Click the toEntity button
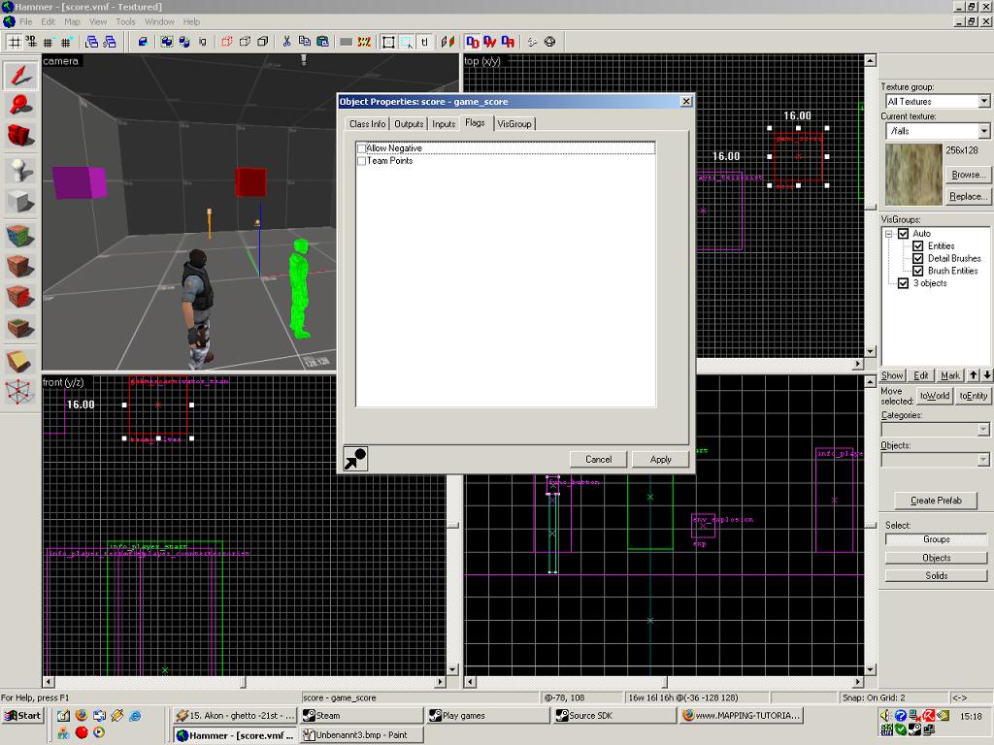 [x=973, y=396]
